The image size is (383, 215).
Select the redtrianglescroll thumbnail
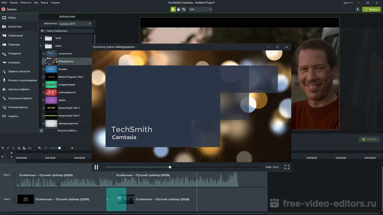point(51,92)
